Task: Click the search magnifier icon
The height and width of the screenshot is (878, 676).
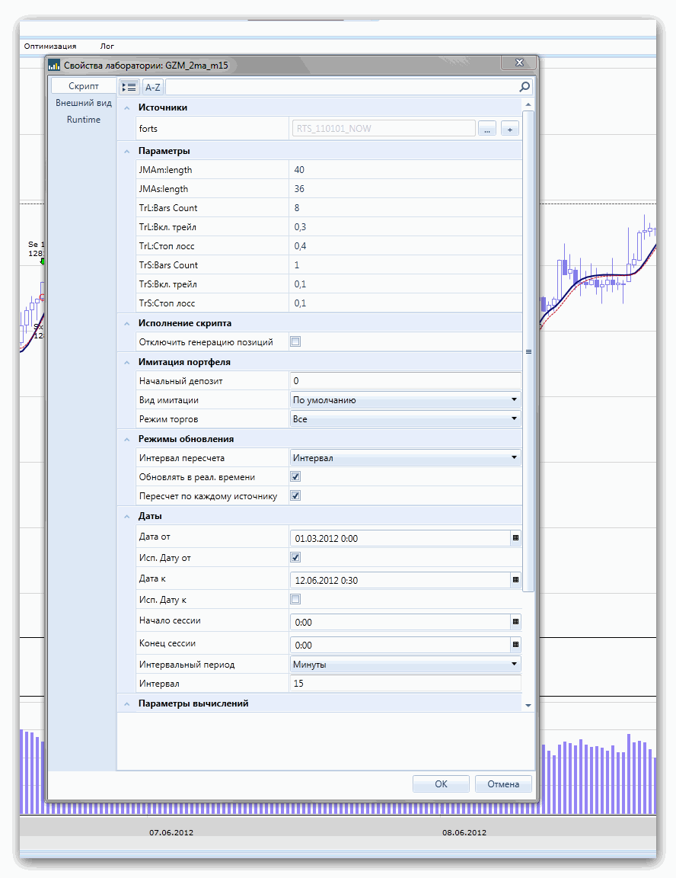Action: (x=525, y=87)
